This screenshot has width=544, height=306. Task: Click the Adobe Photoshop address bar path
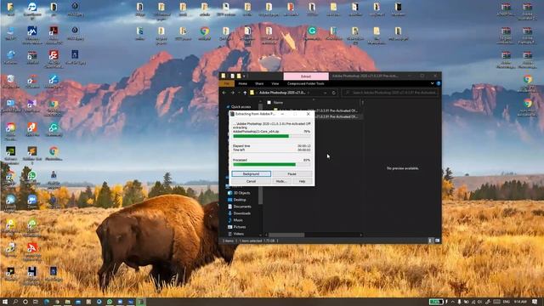pyautogui.click(x=282, y=93)
